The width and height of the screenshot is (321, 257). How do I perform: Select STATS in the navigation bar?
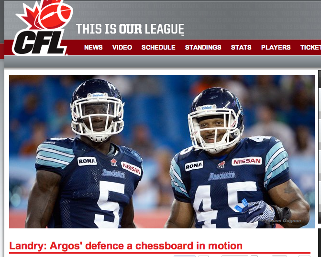(241, 47)
